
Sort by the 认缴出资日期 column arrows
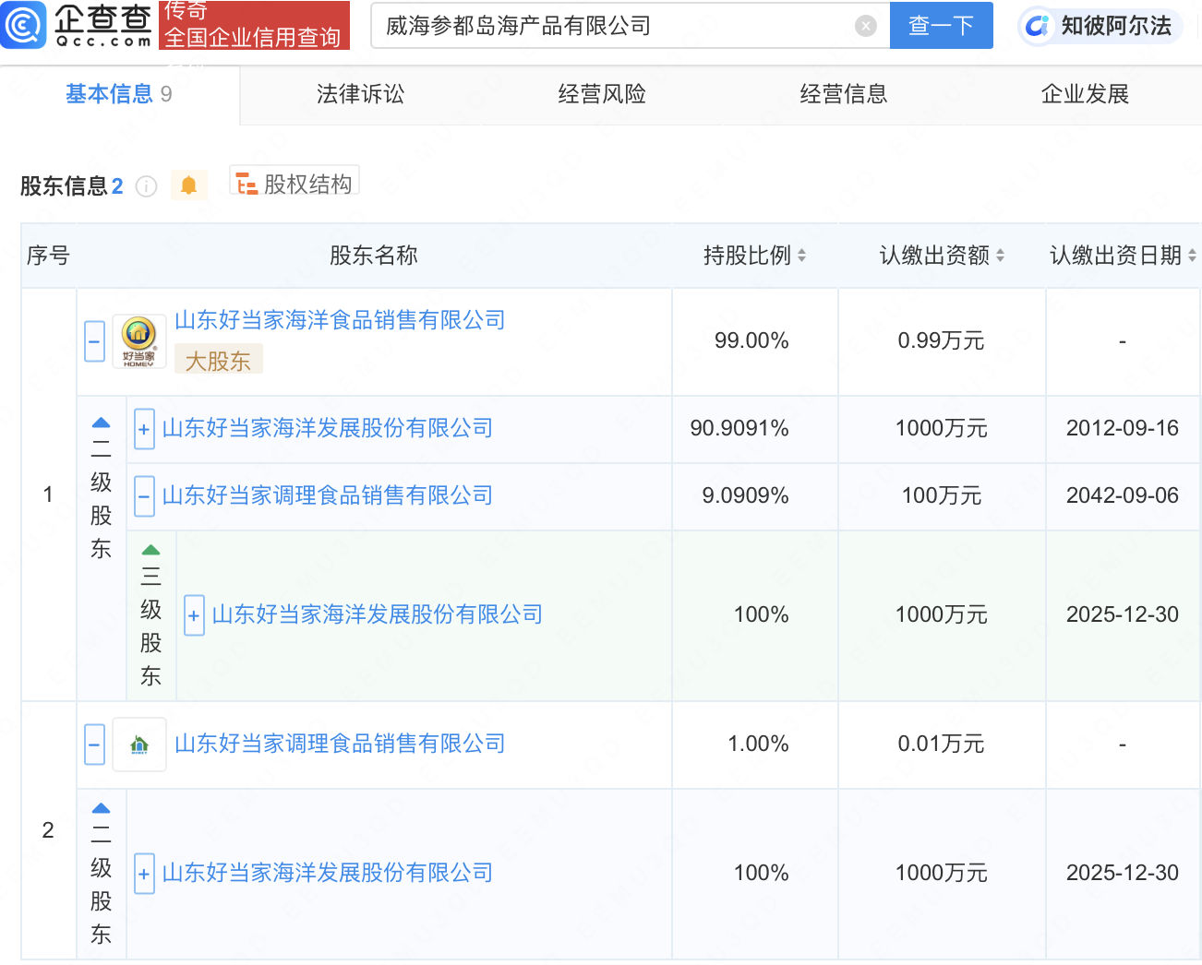coord(1192,256)
